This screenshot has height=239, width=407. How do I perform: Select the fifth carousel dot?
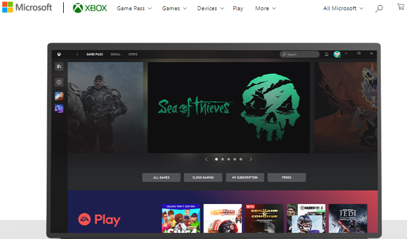pyautogui.click(x=241, y=159)
